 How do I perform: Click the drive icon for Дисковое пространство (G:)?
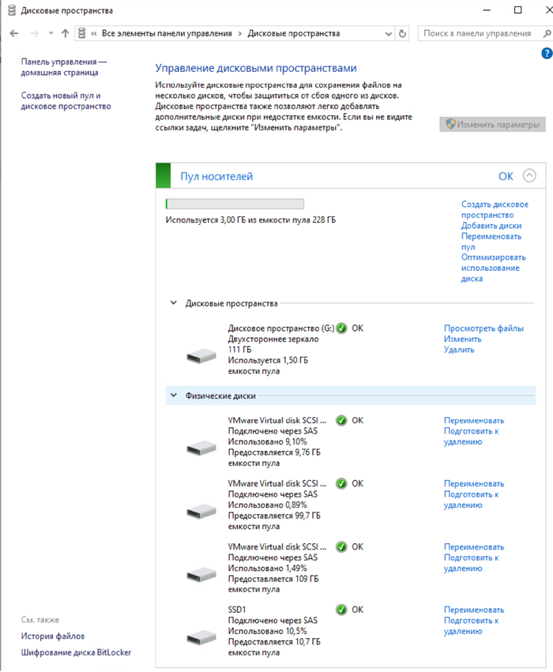(201, 355)
